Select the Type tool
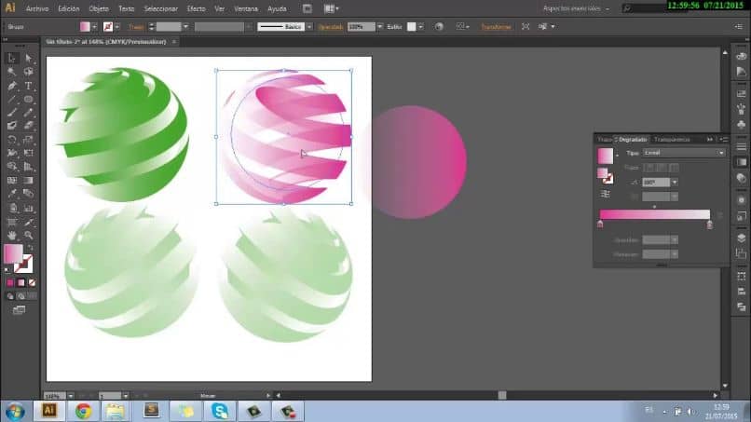This screenshot has width=751, height=422. click(29, 85)
